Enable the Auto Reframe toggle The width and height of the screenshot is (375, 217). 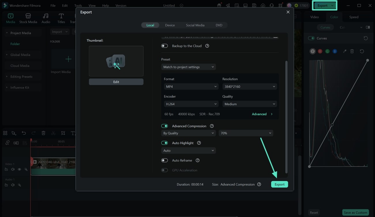(164, 160)
